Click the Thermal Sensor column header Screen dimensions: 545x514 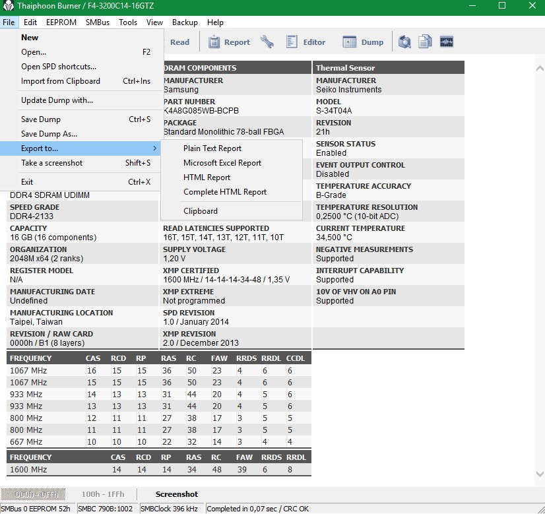389,68
